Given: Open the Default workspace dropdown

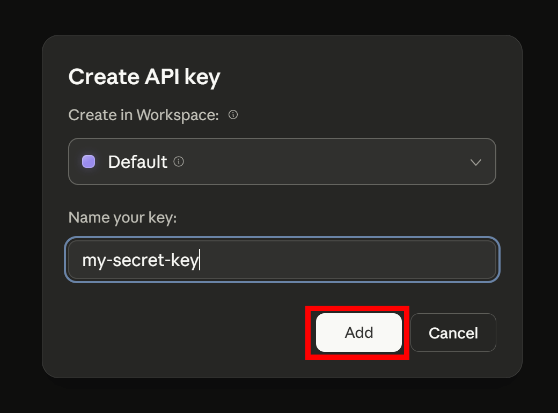Looking at the screenshot, I should point(282,161).
